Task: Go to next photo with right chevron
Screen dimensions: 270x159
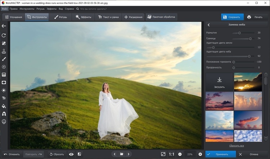Action: click(x=128, y=154)
